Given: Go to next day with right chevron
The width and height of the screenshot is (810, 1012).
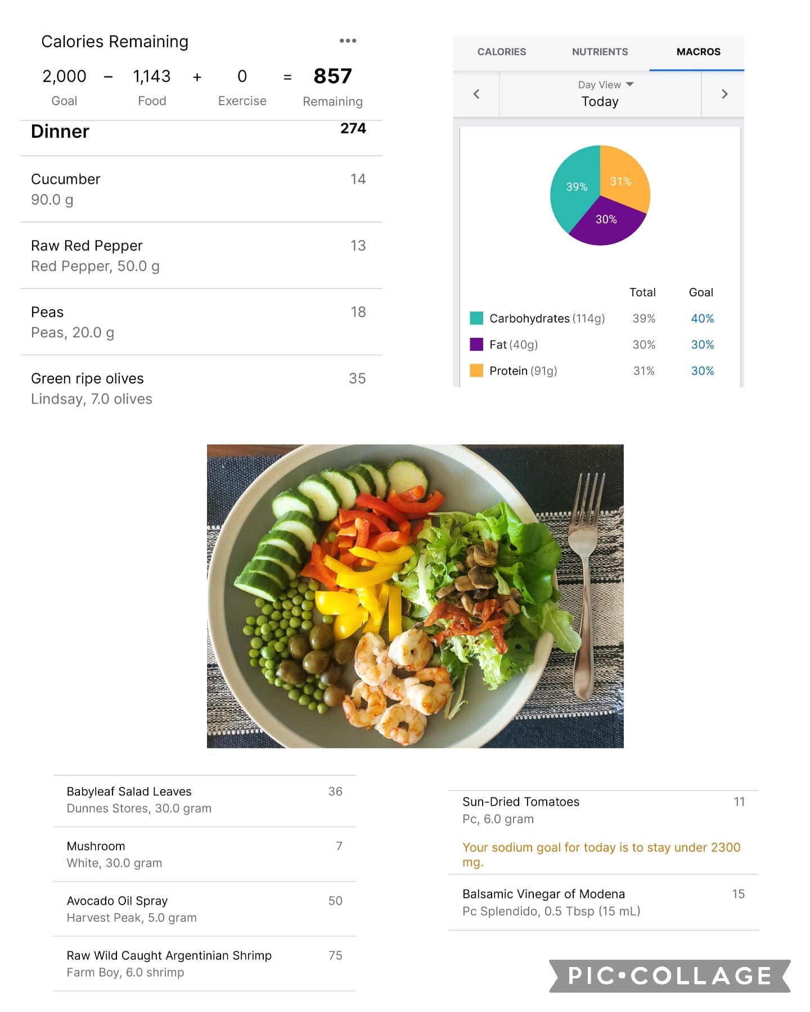Looking at the screenshot, I should tap(724, 94).
